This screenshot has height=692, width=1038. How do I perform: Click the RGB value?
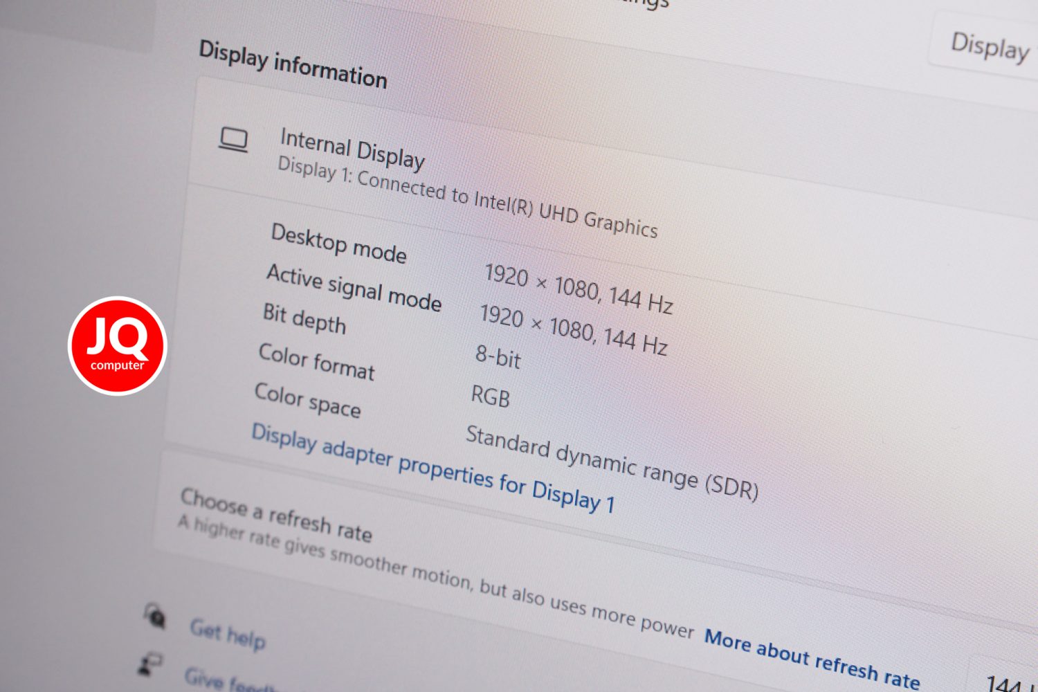coord(491,395)
